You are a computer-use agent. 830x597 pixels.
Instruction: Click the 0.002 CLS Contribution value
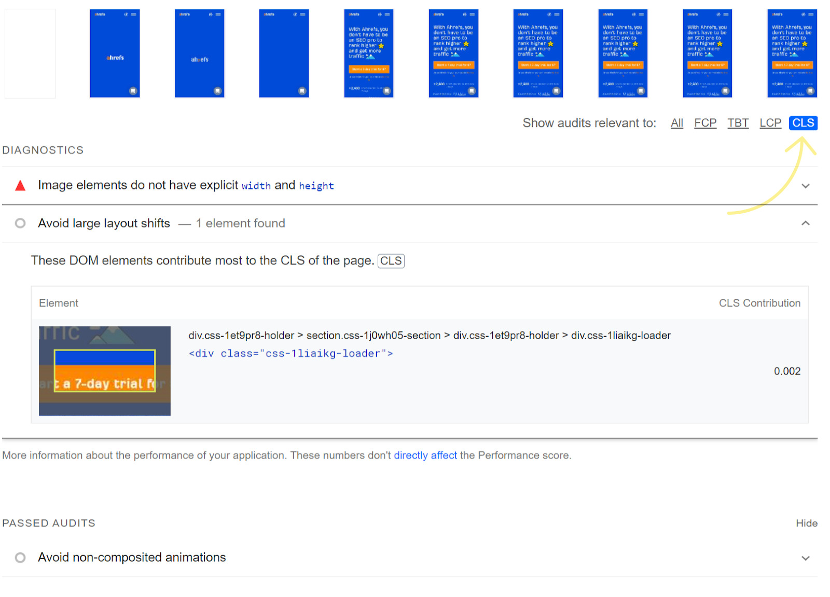click(x=787, y=371)
